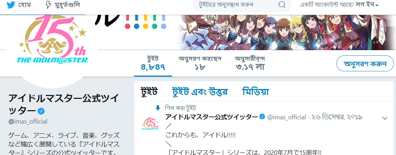Click the Twitter bird logo icon
The height and width of the screenshot is (155, 396).
coord(11,5)
